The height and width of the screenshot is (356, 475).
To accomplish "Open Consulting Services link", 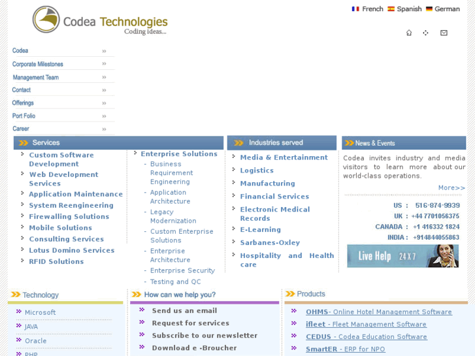I will (x=67, y=239).
